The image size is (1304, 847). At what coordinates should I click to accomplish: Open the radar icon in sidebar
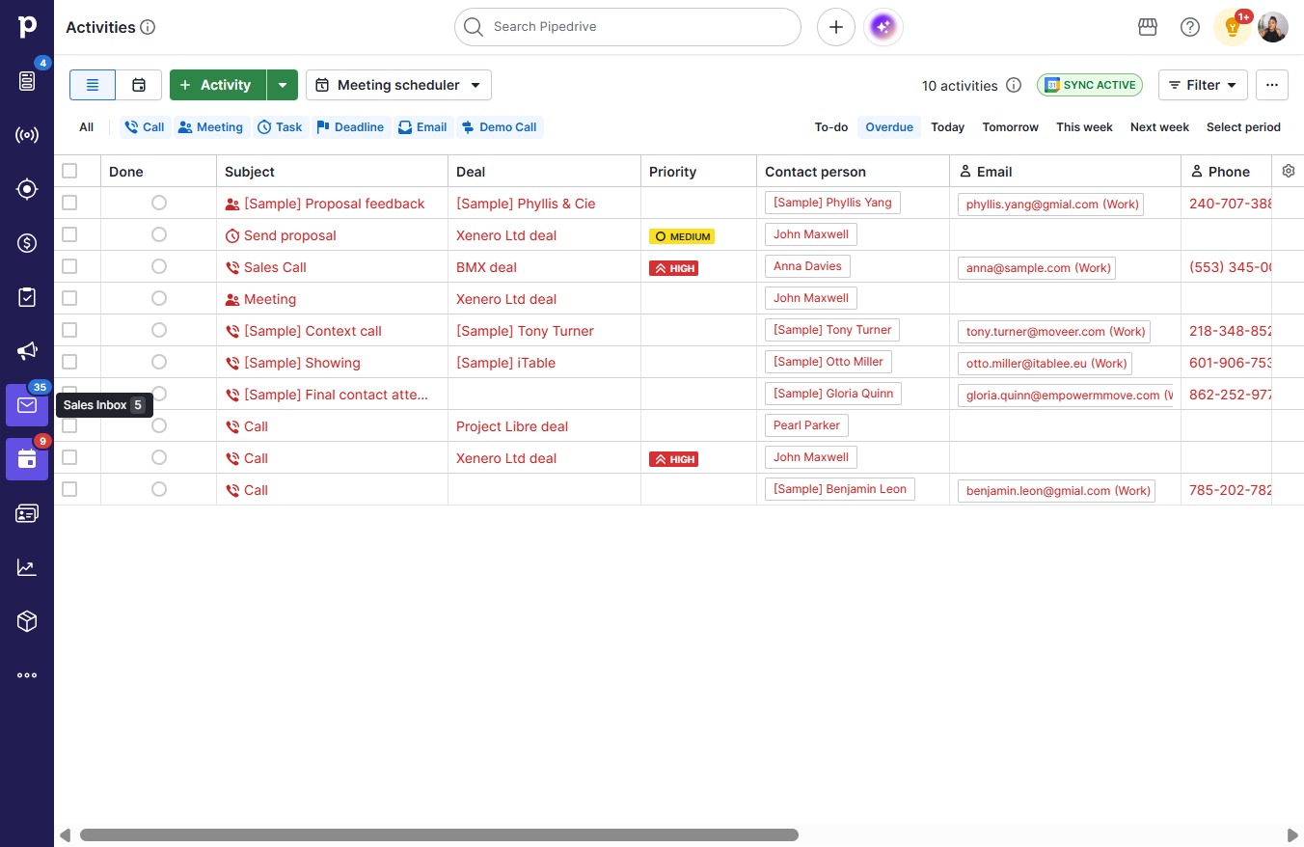pyautogui.click(x=27, y=135)
